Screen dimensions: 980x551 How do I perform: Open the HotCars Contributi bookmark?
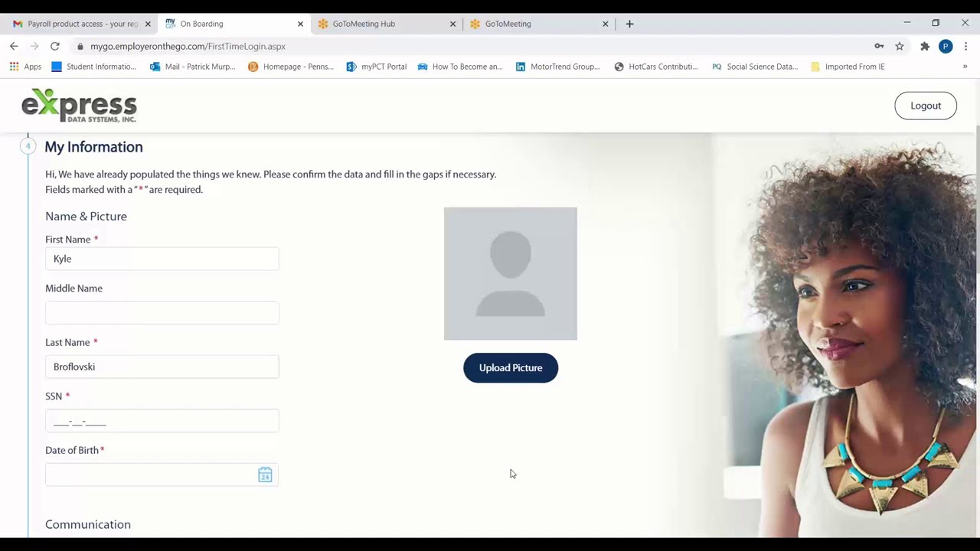pyautogui.click(x=656, y=67)
